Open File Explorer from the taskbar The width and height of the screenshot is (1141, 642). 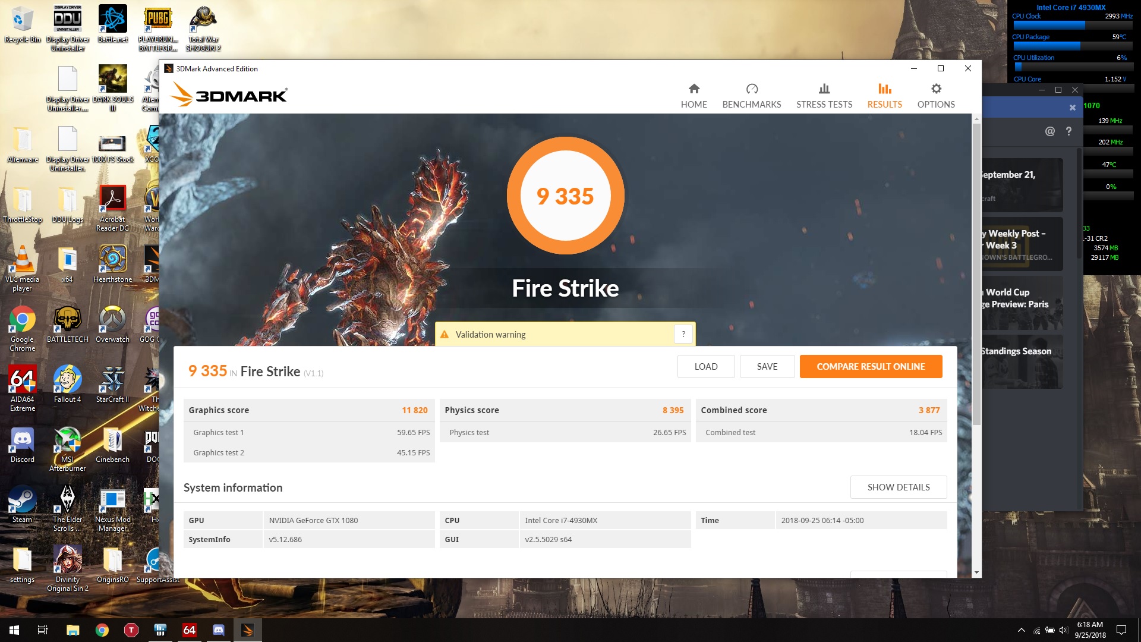73,630
